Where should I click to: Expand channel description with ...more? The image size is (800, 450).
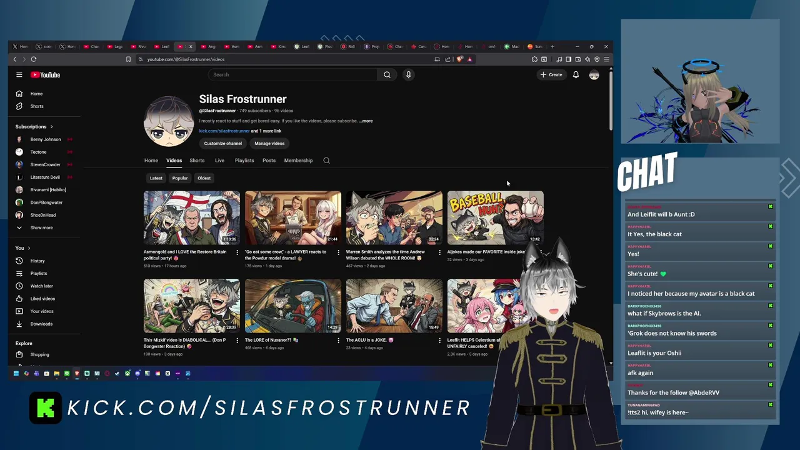point(366,121)
